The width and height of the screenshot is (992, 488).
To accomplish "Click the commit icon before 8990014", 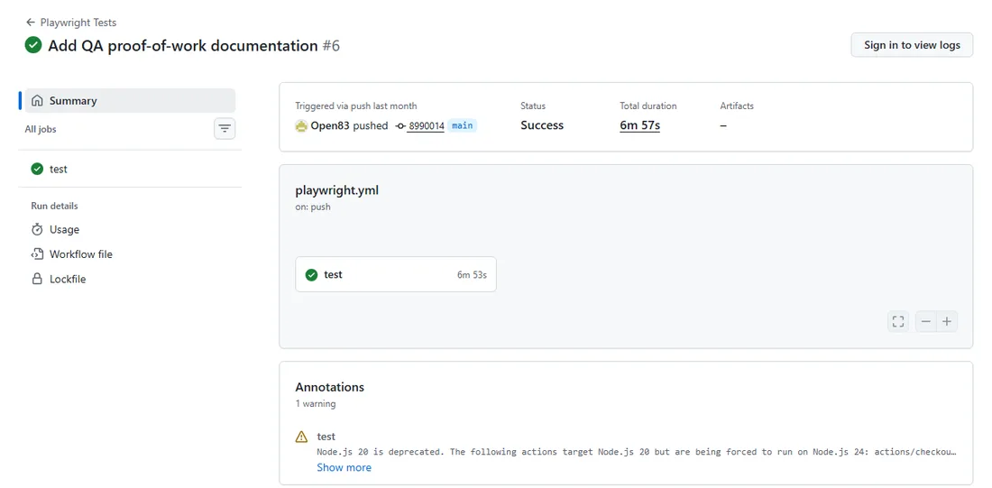I will point(400,126).
